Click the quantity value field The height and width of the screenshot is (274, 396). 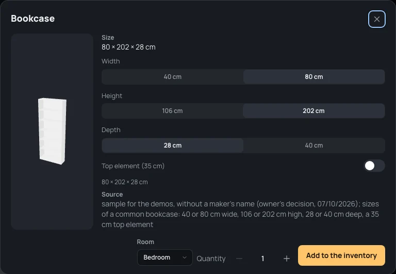point(262,259)
